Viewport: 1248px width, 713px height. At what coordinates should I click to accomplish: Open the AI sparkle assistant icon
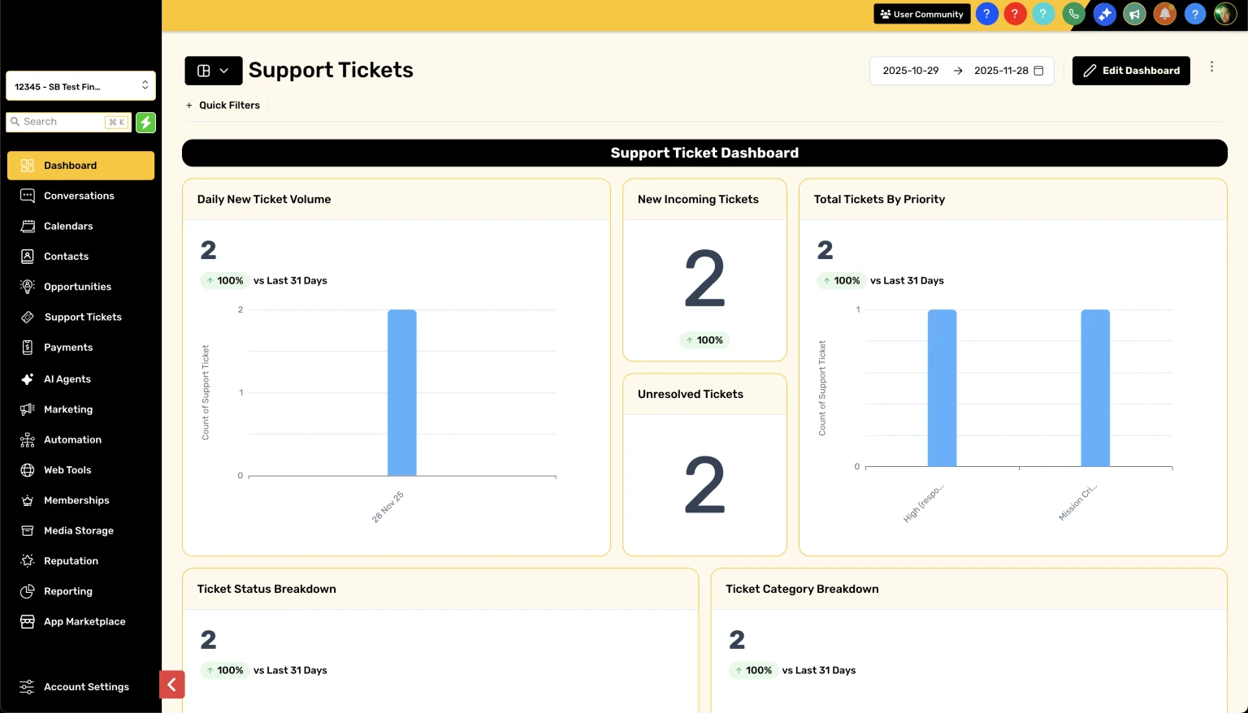click(x=1104, y=14)
